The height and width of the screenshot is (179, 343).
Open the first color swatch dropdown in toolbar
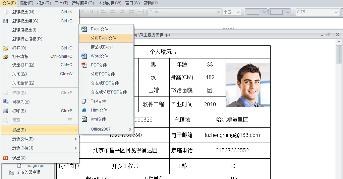[x=264, y=12]
